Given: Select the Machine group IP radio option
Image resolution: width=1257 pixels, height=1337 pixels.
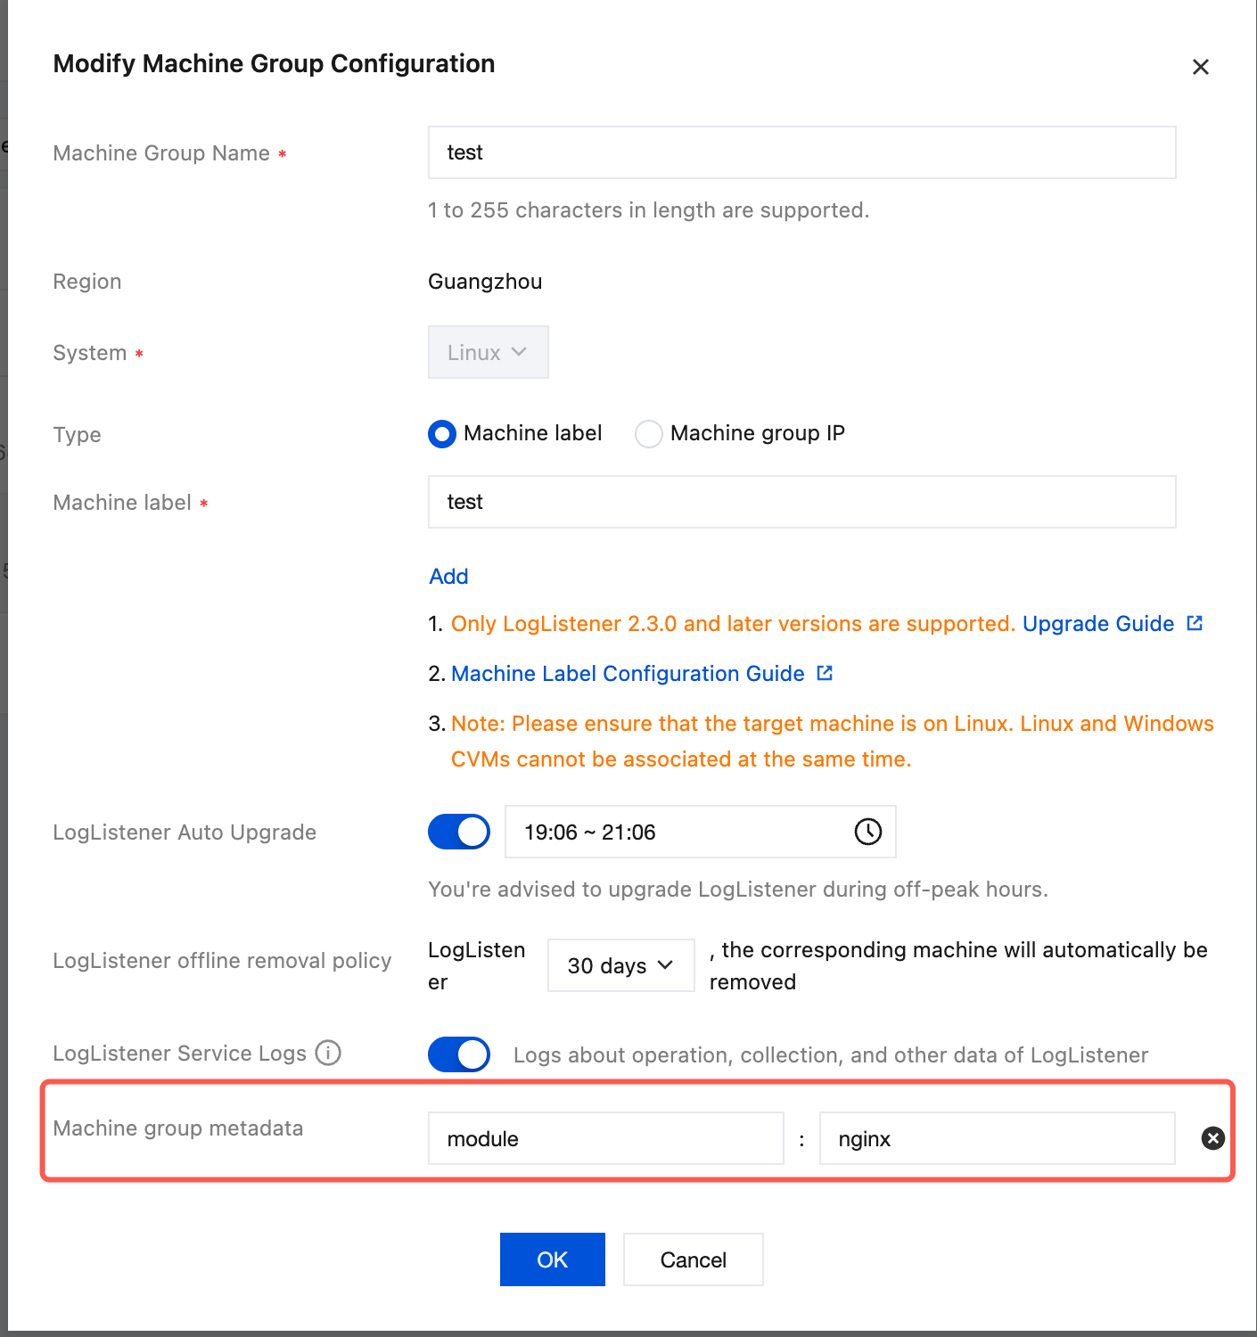Looking at the screenshot, I should click(x=649, y=434).
